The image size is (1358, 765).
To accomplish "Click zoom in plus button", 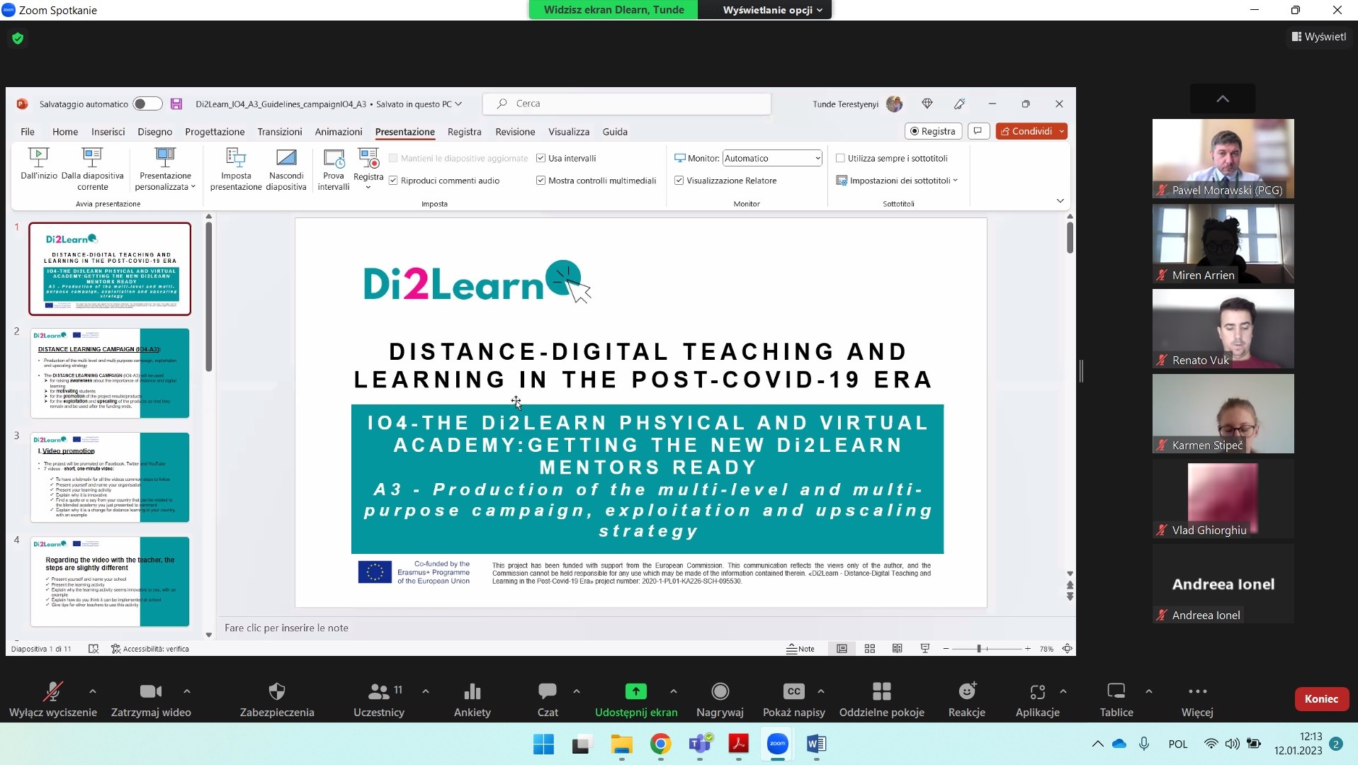I will [1027, 649].
